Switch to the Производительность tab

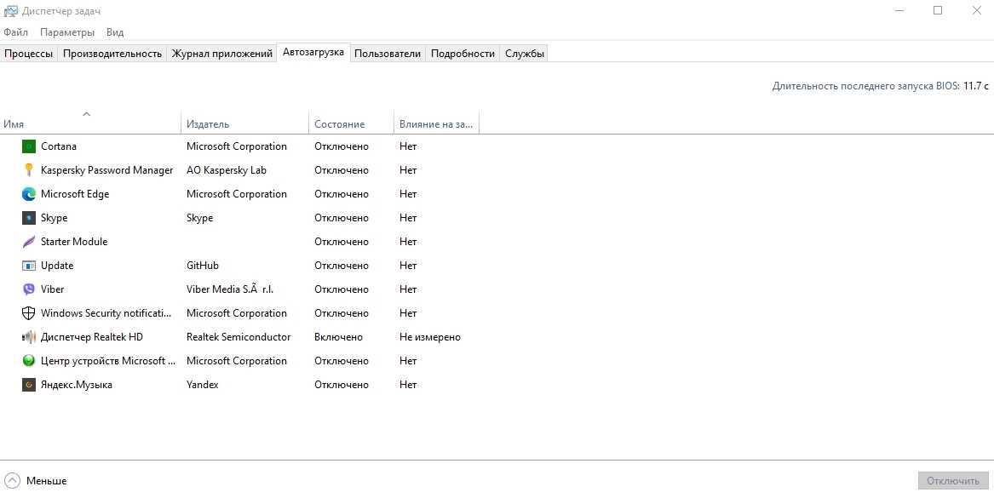[x=112, y=54]
